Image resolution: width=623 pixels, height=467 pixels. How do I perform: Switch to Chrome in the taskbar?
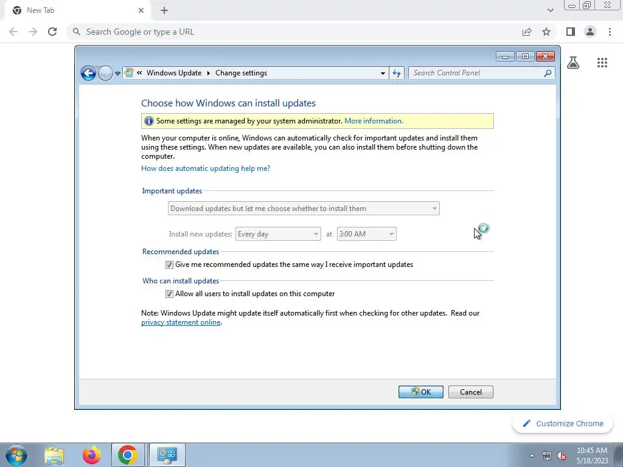pyautogui.click(x=128, y=455)
